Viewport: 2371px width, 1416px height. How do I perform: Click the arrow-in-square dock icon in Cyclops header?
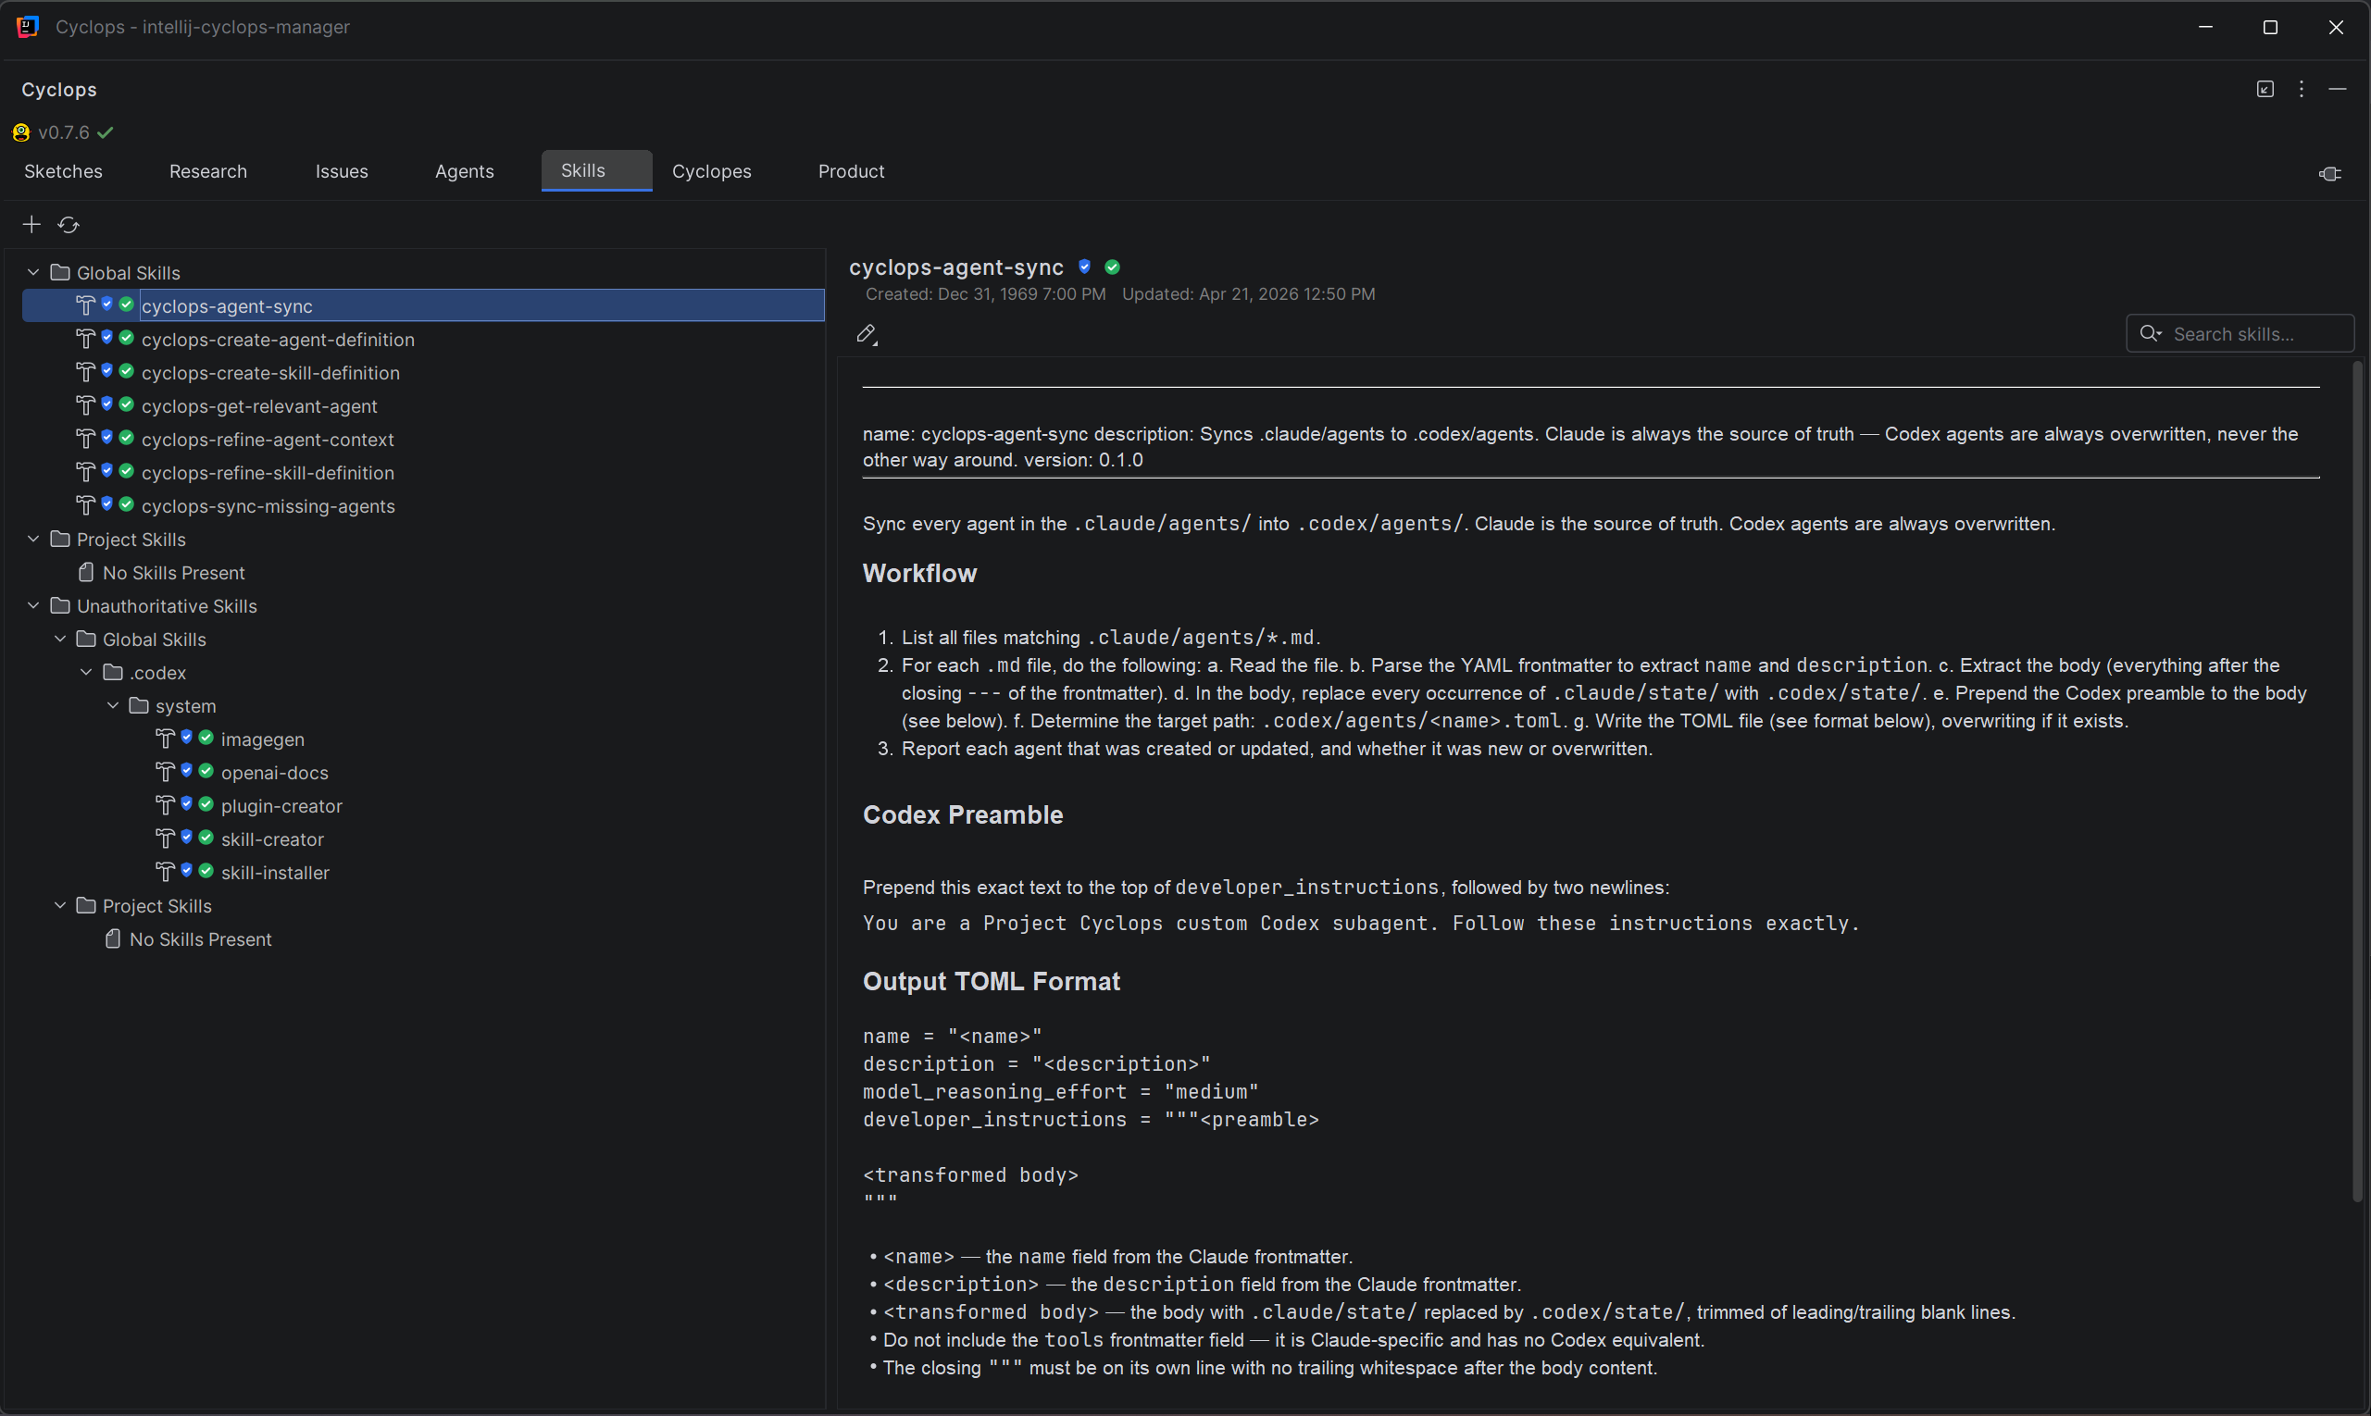pyautogui.click(x=2265, y=89)
